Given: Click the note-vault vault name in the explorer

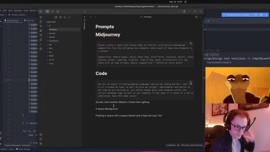Looking at the screenshot, I should [x=51, y=22].
